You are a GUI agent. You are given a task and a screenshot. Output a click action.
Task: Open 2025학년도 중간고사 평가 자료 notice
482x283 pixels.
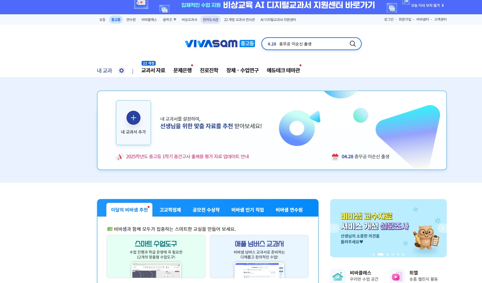point(187,157)
